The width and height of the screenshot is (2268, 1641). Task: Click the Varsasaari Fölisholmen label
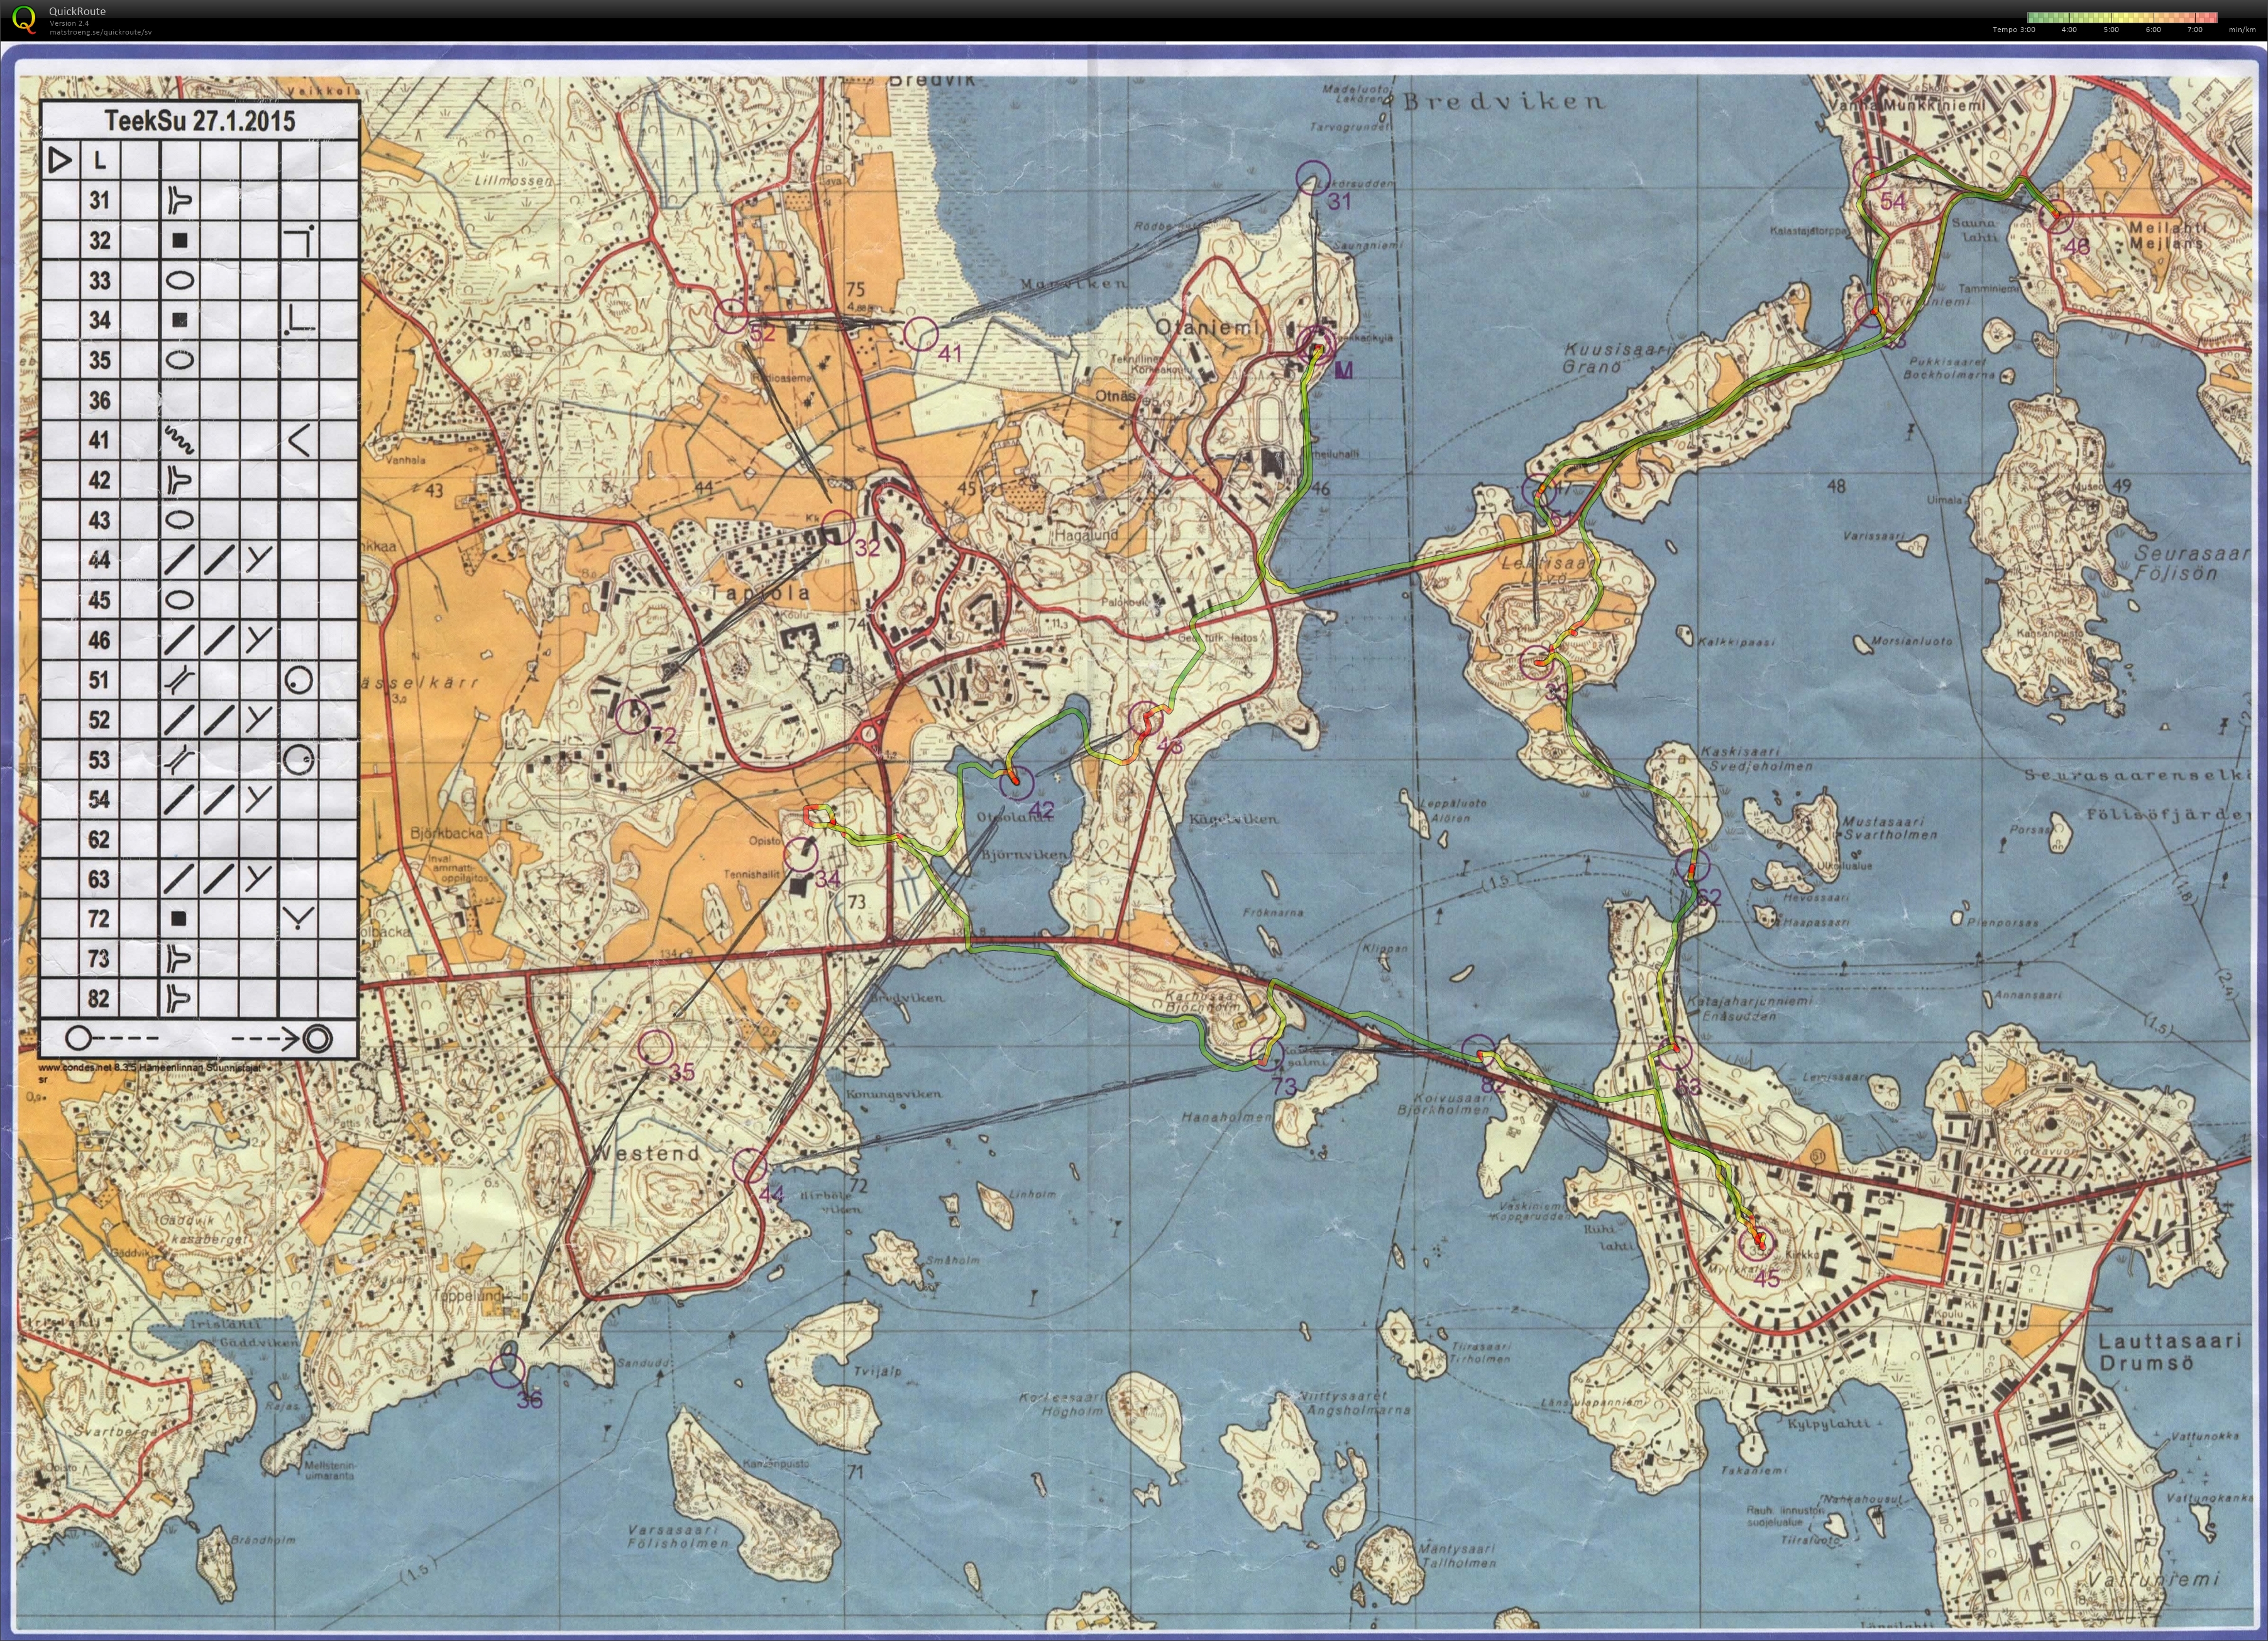(x=679, y=1536)
